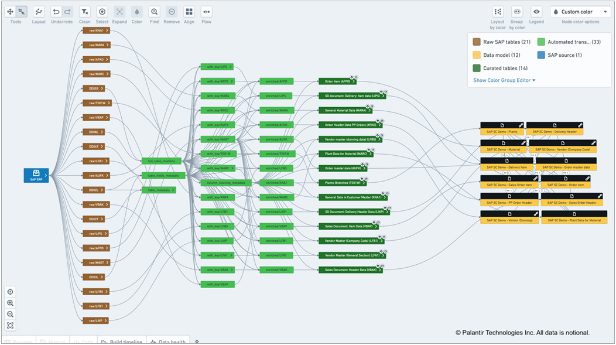Select the Order item (AFPO) curated node

pos(337,81)
